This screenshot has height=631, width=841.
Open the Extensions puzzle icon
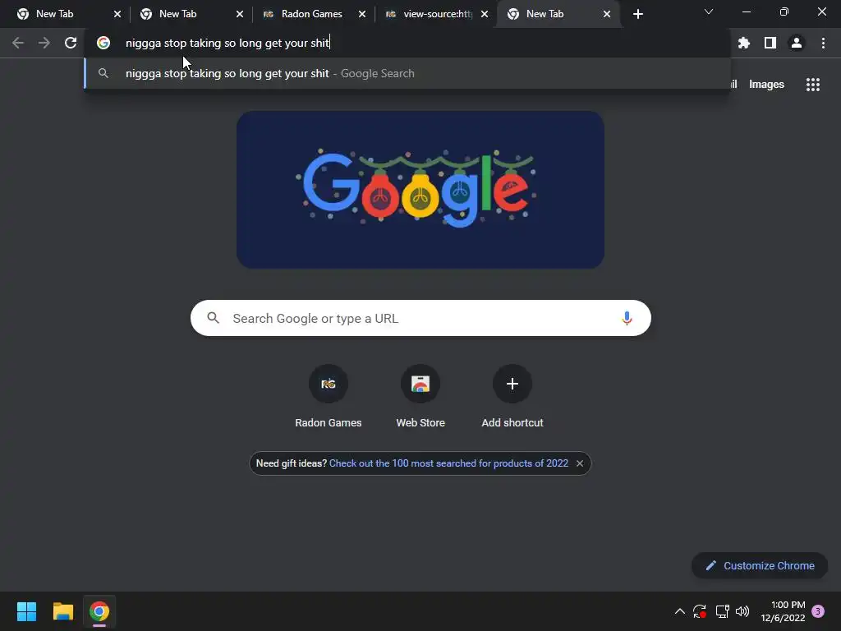pos(743,43)
